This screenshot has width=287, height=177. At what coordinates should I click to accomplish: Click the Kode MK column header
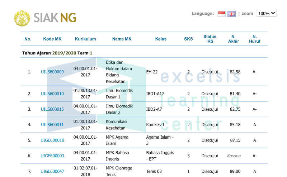pos(52,39)
